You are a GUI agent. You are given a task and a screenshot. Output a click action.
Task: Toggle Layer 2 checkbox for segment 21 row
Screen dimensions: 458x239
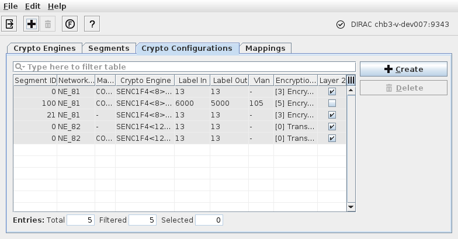click(332, 115)
